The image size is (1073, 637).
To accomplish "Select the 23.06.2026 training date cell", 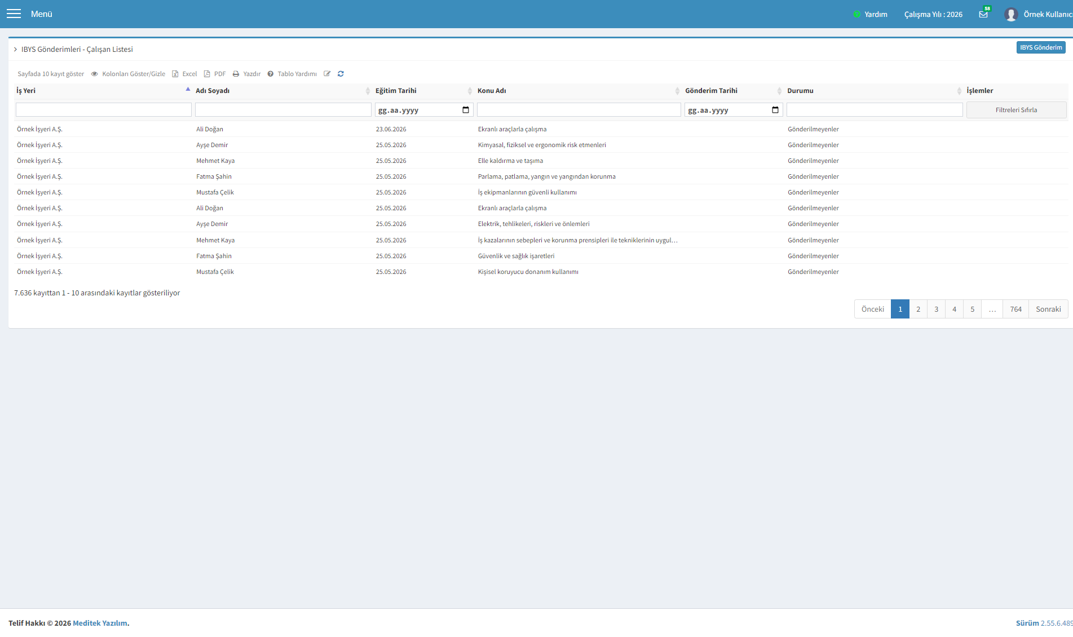I will click(x=391, y=129).
